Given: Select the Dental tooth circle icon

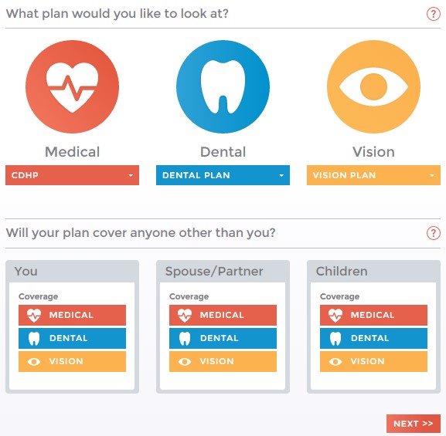Looking at the screenshot, I should pyautogui.click(x=223, y=86).
